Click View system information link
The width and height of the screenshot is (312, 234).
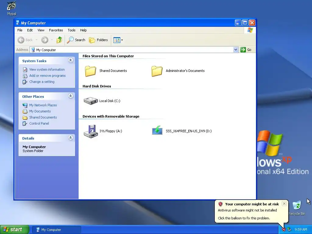(x=47, y=69)
